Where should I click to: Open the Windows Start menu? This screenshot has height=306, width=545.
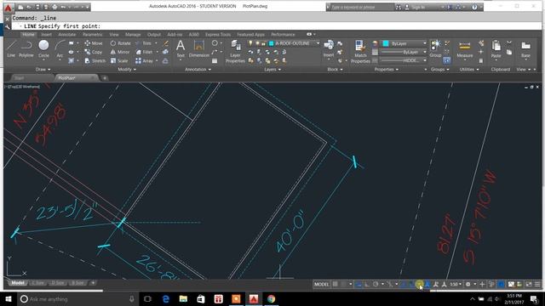point(9,298)
